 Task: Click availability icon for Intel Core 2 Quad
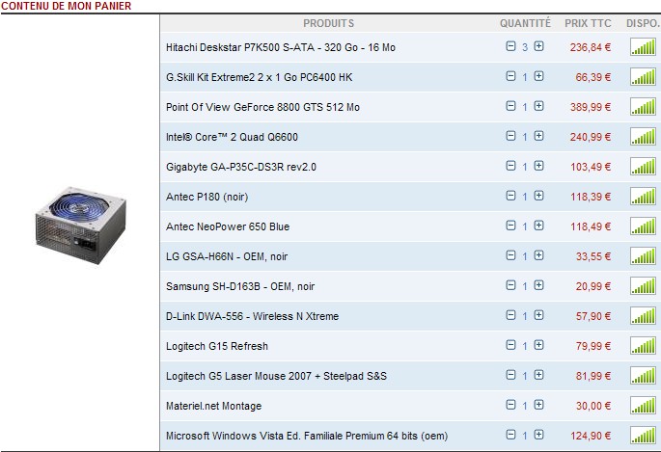(x=643, y=136)
